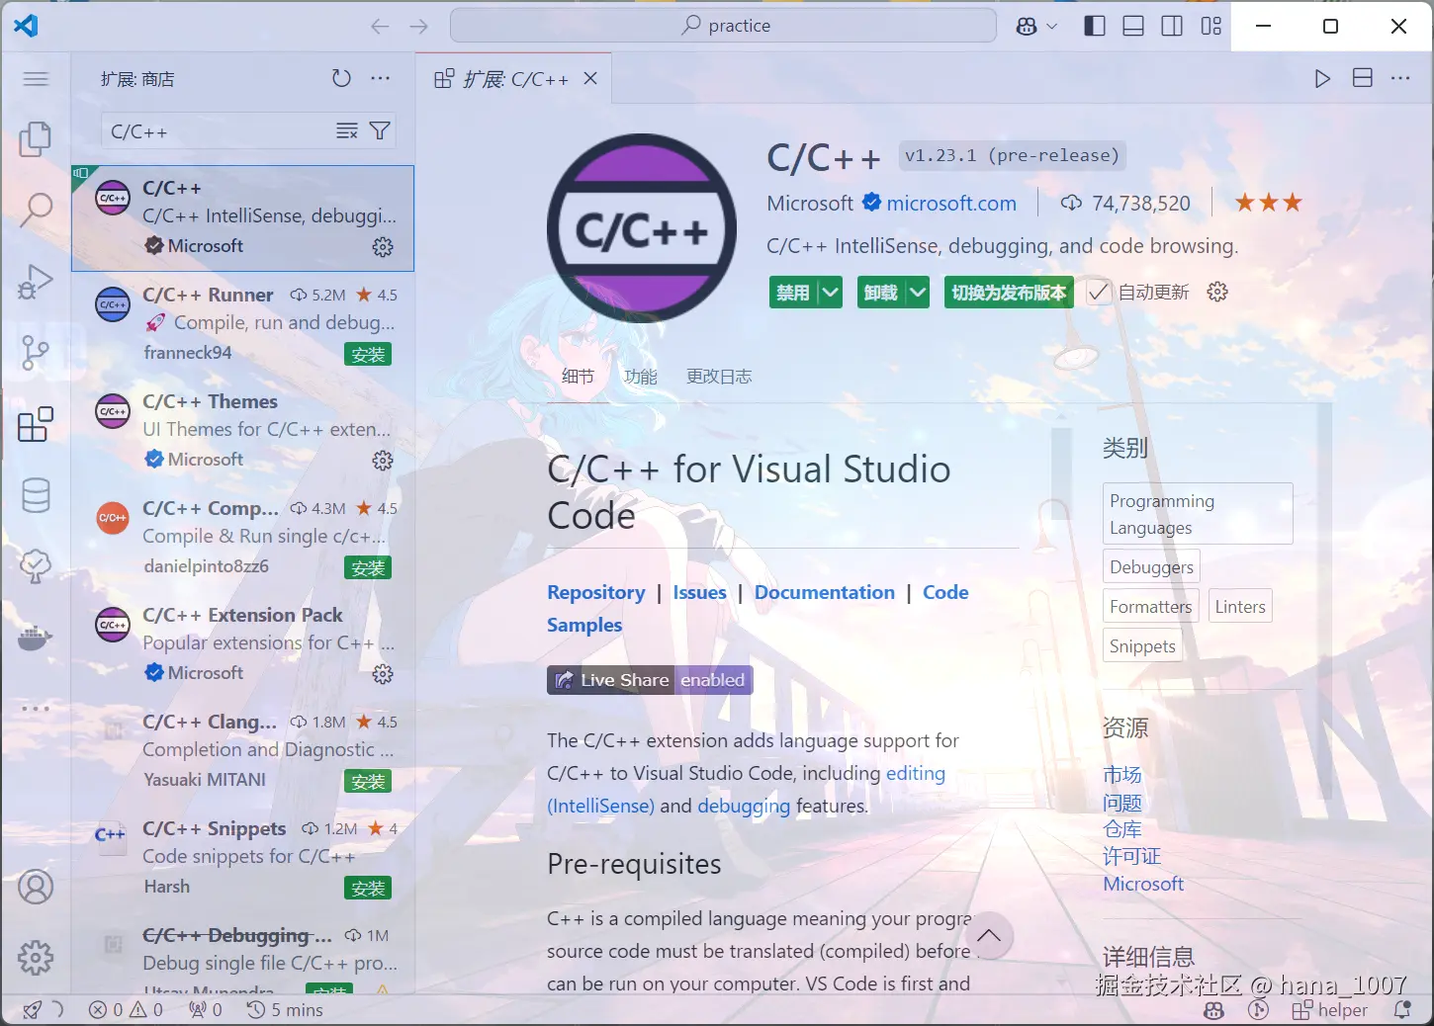The width and height of the screenshot is (1434, 1026).
Task: Open Source Control view
Action: coord(36,352)
